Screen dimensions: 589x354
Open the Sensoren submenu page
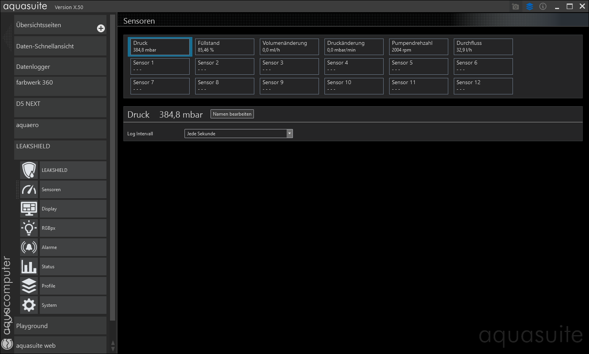73,190
